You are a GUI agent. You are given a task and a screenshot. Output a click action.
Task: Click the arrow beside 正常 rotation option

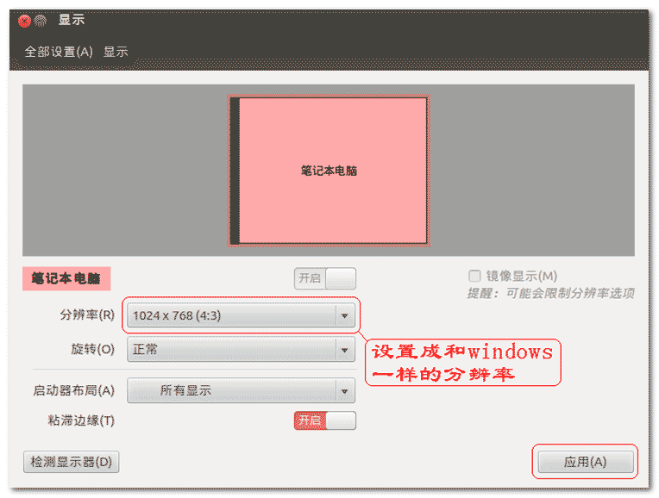click(x=345, y=350)
